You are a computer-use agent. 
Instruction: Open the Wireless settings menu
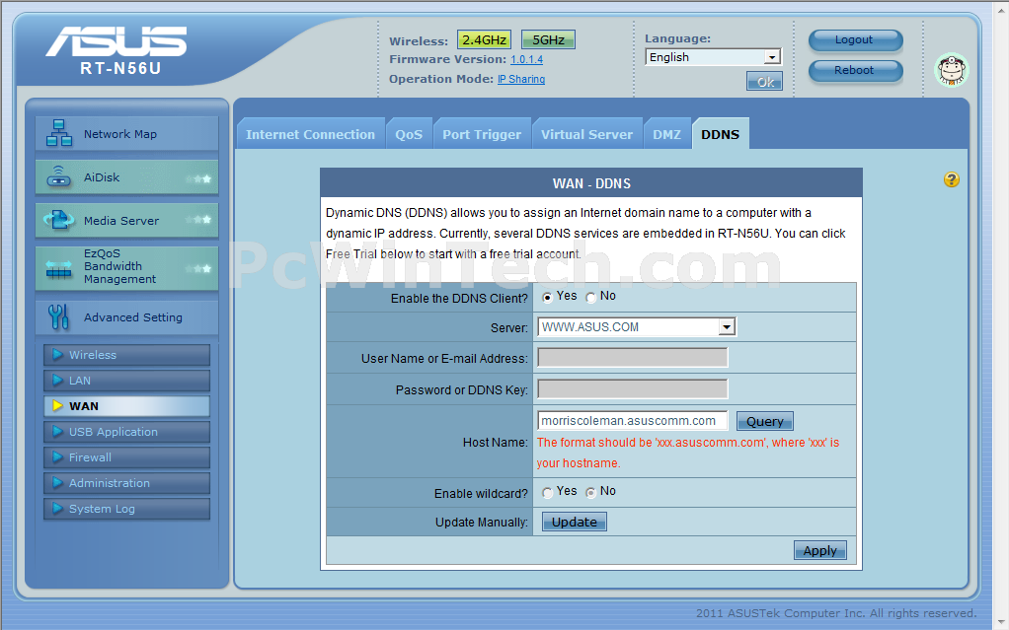coord(126,355)
